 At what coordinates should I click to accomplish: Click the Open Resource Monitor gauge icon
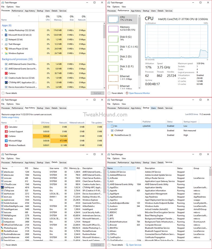pyautogui.click(x=127, y=93)
